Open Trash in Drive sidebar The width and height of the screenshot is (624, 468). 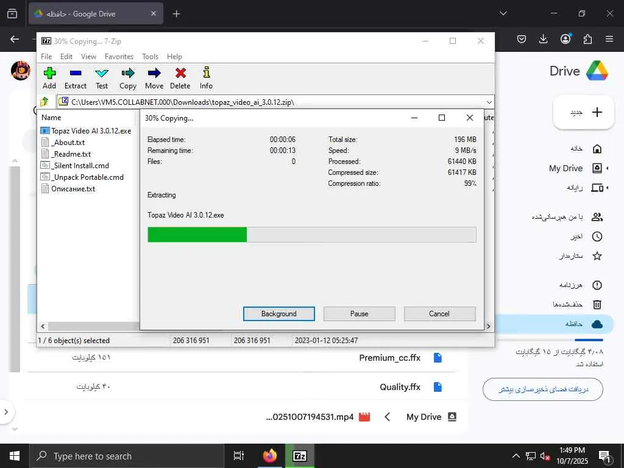coord(577,305)
